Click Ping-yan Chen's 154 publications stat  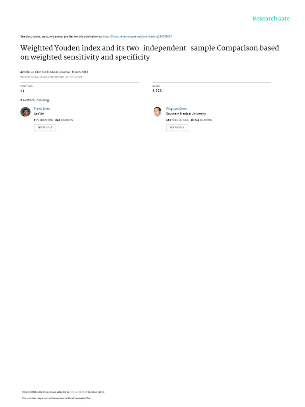[177, 120]
